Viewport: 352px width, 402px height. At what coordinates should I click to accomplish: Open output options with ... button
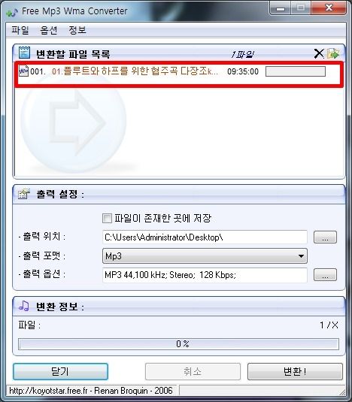click(x=325, y=275)
